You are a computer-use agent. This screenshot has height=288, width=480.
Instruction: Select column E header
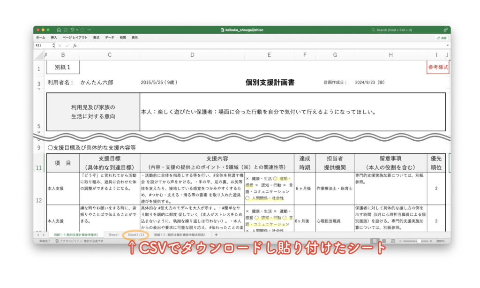coord(269,55)
